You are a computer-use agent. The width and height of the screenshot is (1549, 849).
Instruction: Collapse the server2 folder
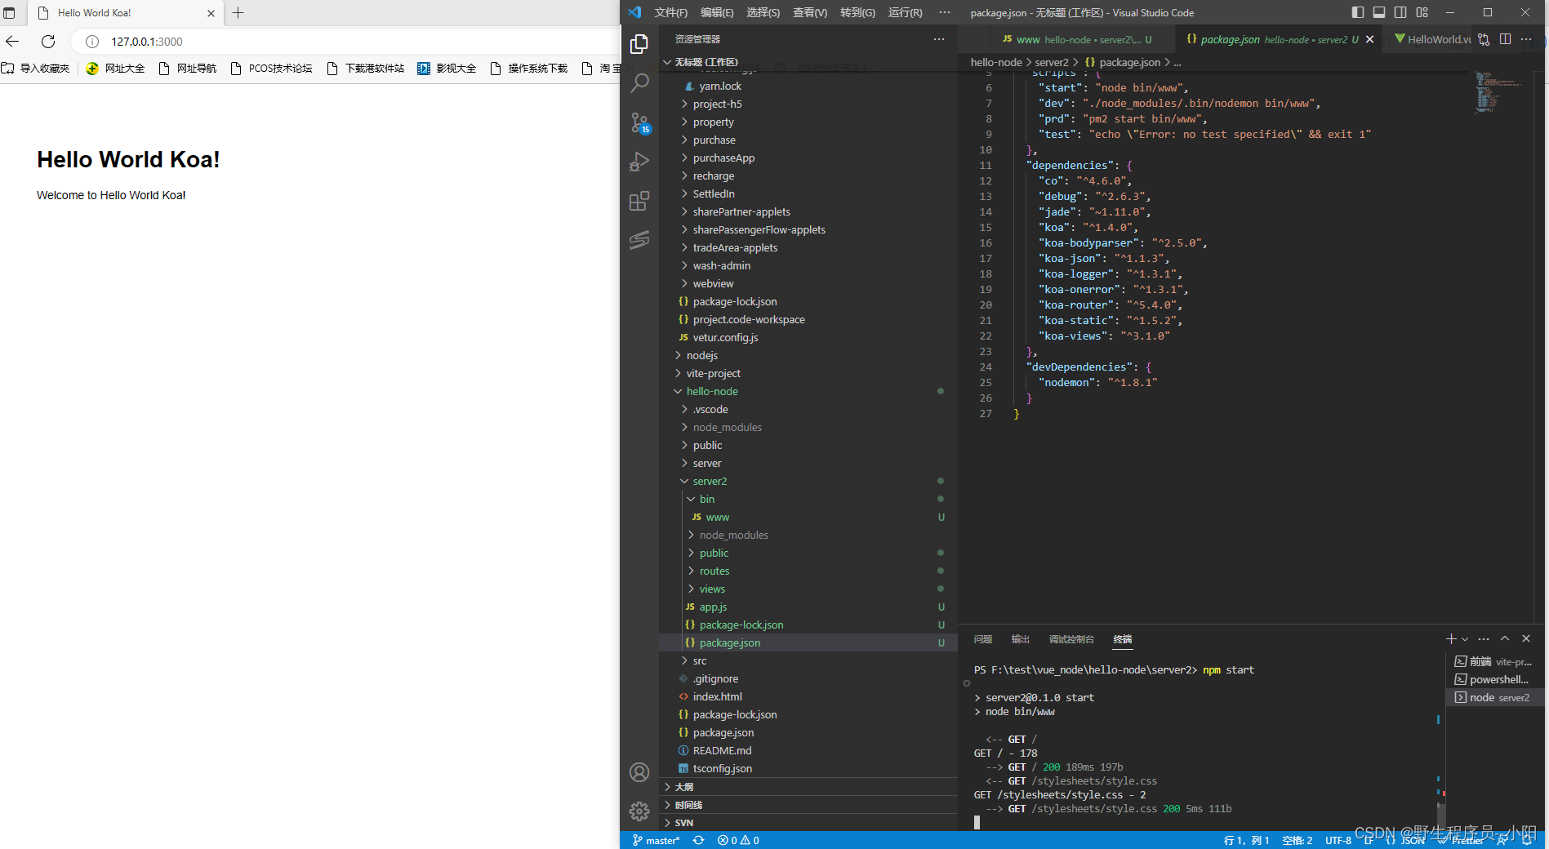click(x=710, y=482)
